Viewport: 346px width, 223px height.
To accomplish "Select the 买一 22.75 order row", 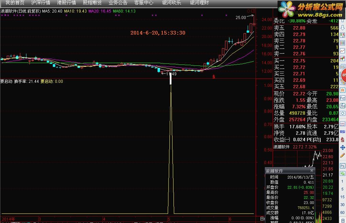I will pyautogui.click(x=306, y=61).
